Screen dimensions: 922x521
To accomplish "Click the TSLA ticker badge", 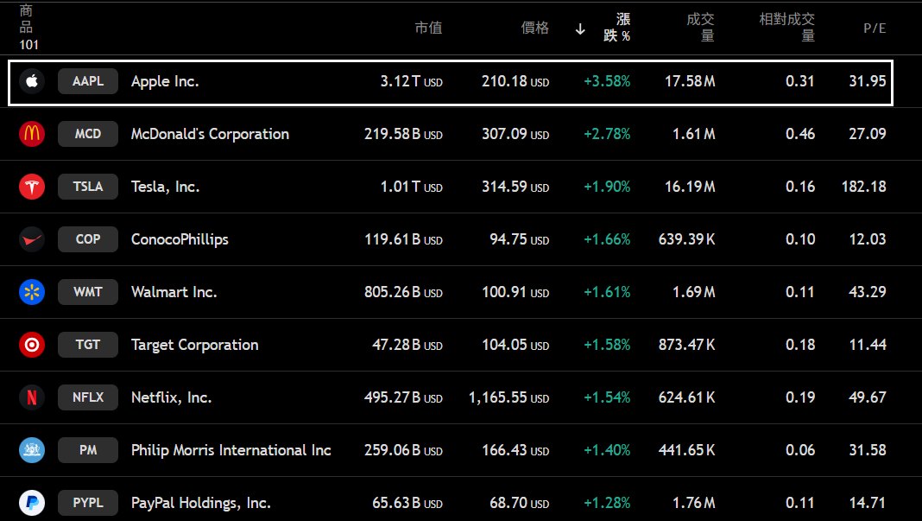I will (x=88, y=187).
